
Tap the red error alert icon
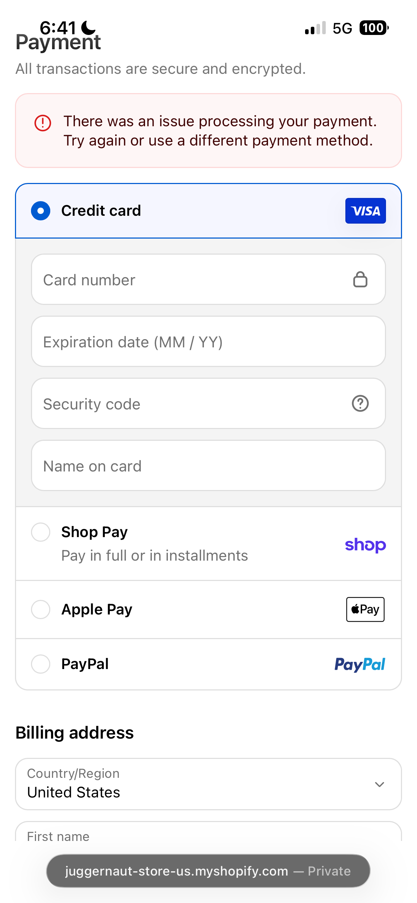tap(43, 123)
